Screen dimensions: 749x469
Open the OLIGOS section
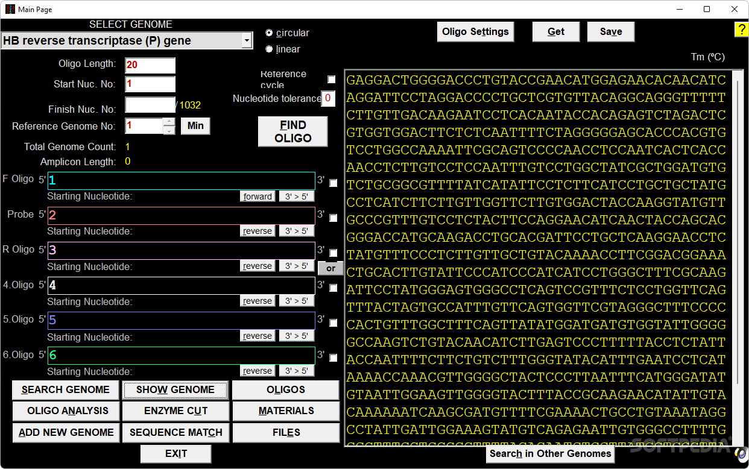(x=286, y=390)
